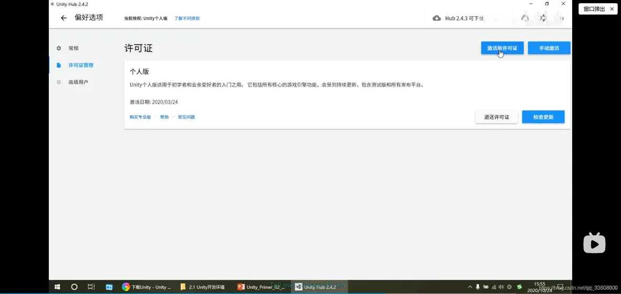The image size is (621, 294).
Task: Click the green Sogou input tray icon
Action: coord(519,287)
